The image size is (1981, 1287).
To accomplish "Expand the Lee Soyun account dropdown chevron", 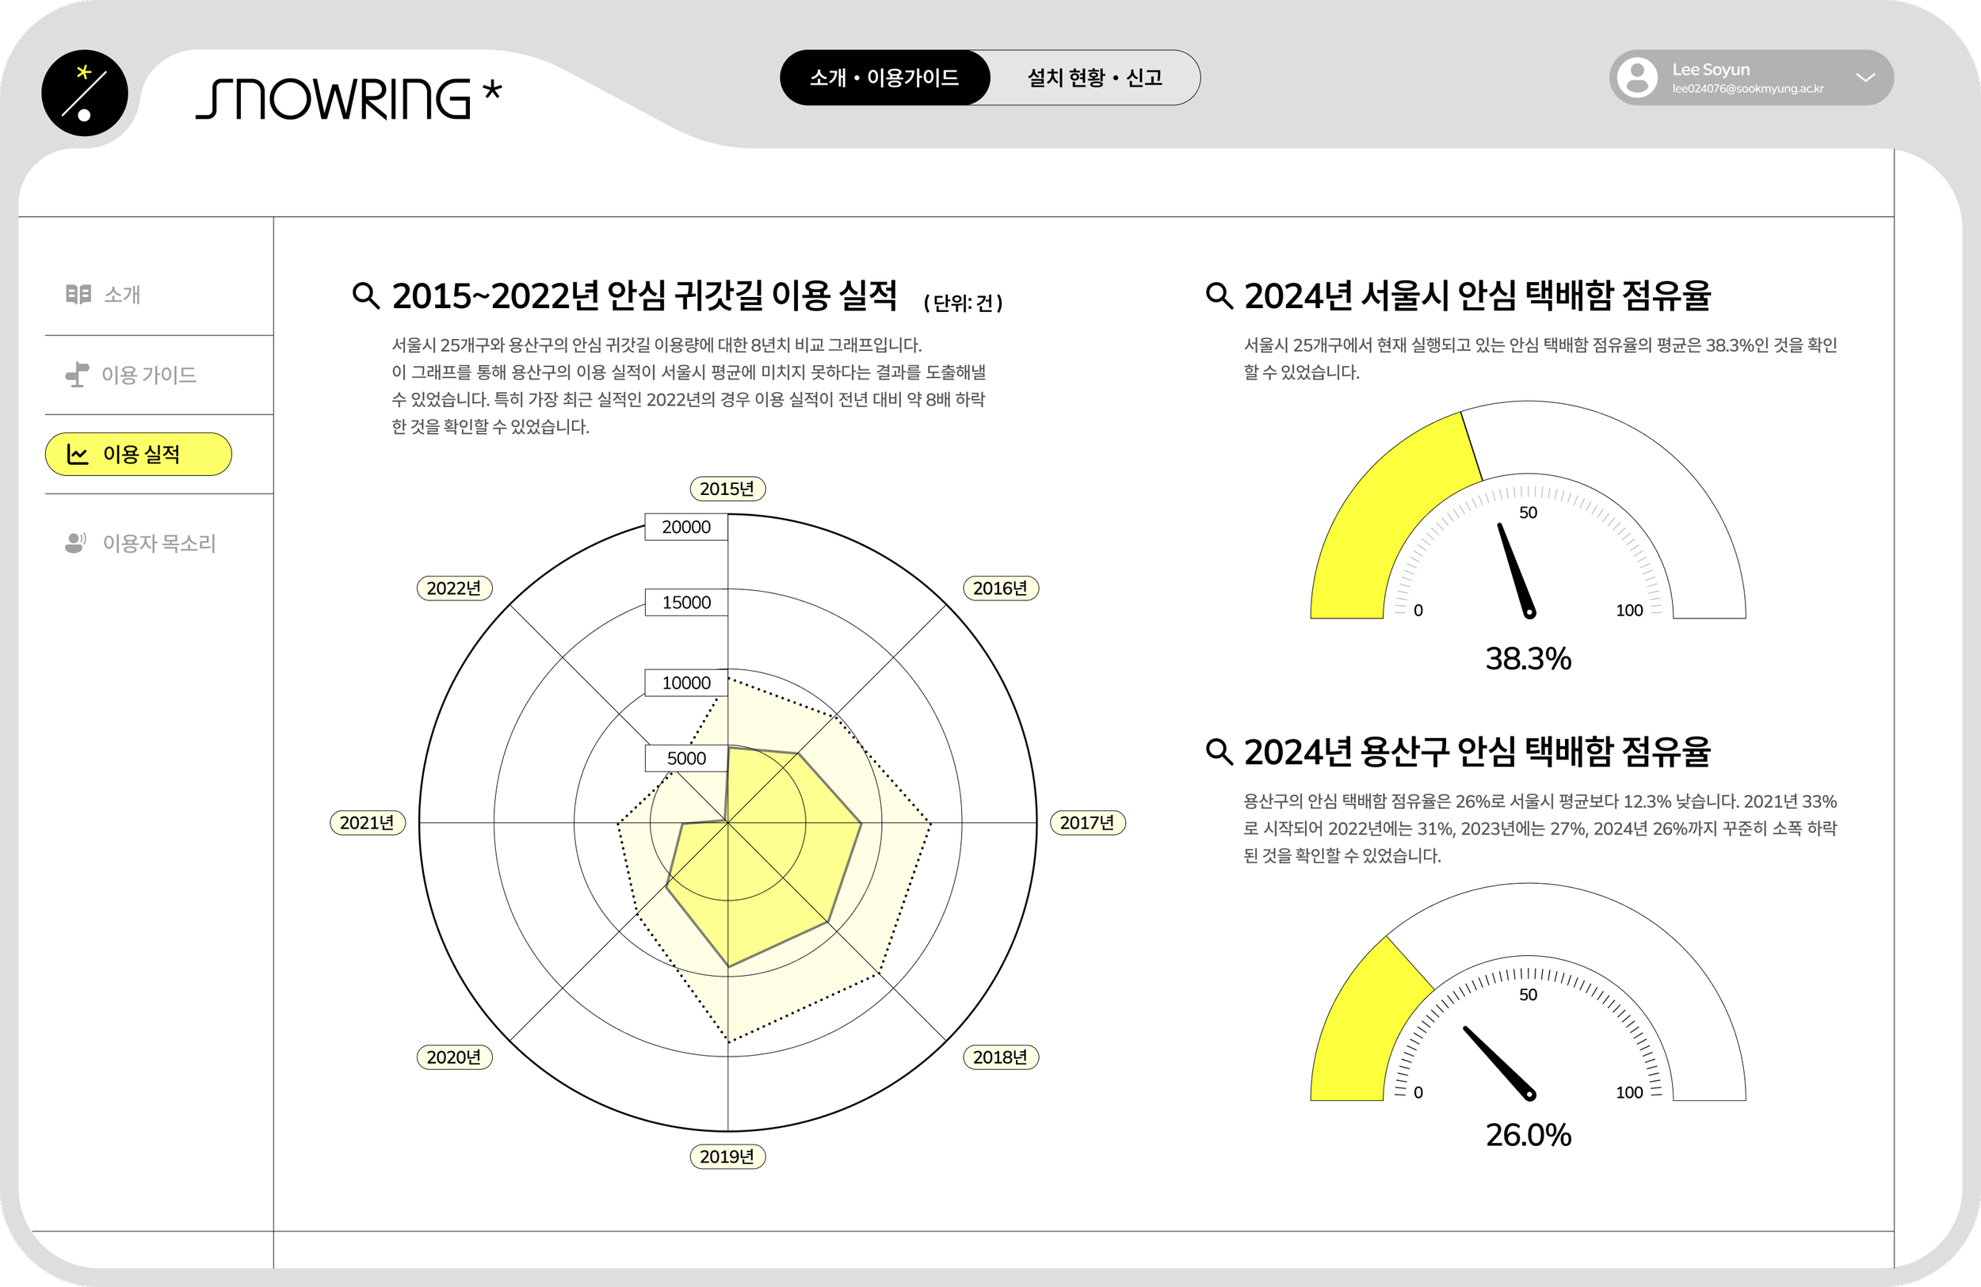I will 1865,78.
